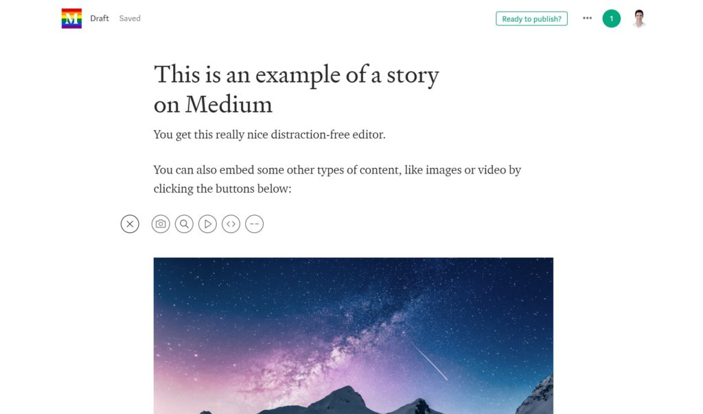Click the paragraph about the distraction-free editor
Image resolution: width=703 pixels, height=414 pixels.
(269, 134)
